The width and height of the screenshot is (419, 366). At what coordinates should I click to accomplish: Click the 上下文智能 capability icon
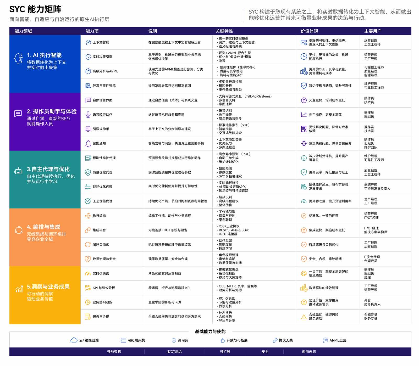pos(88,42)
